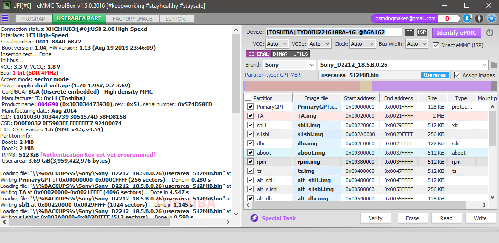Click the UFI chip icon in title bar

(5, 5)
